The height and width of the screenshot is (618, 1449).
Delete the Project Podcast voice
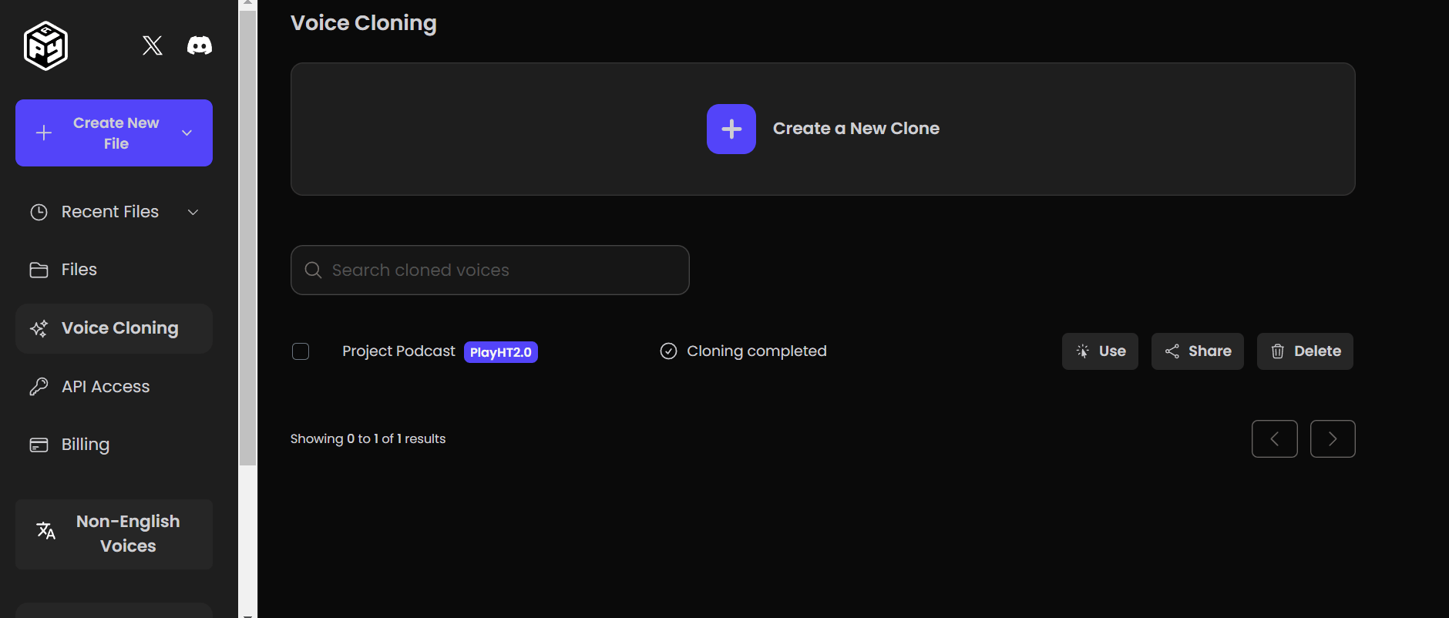[x=1304, y=351]
